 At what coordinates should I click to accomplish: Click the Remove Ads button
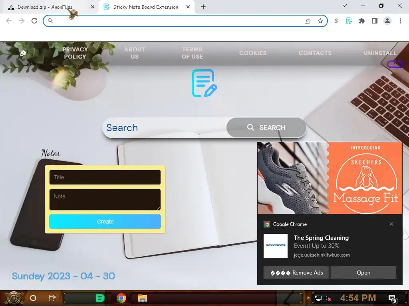point(296,273)
